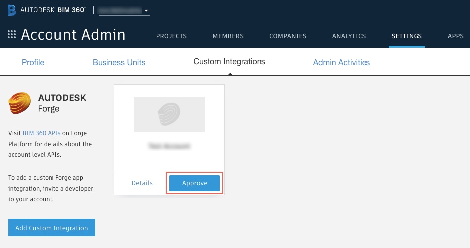Select the Custom Integrations sub-tab
470x248 pixels.
[229, 62]
